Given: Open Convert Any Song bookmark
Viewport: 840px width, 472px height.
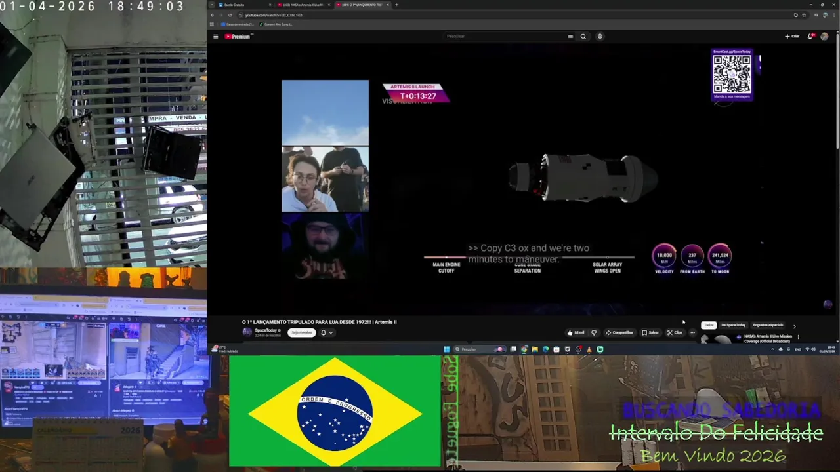Looking at the screenshot, I should click(276, 24).
